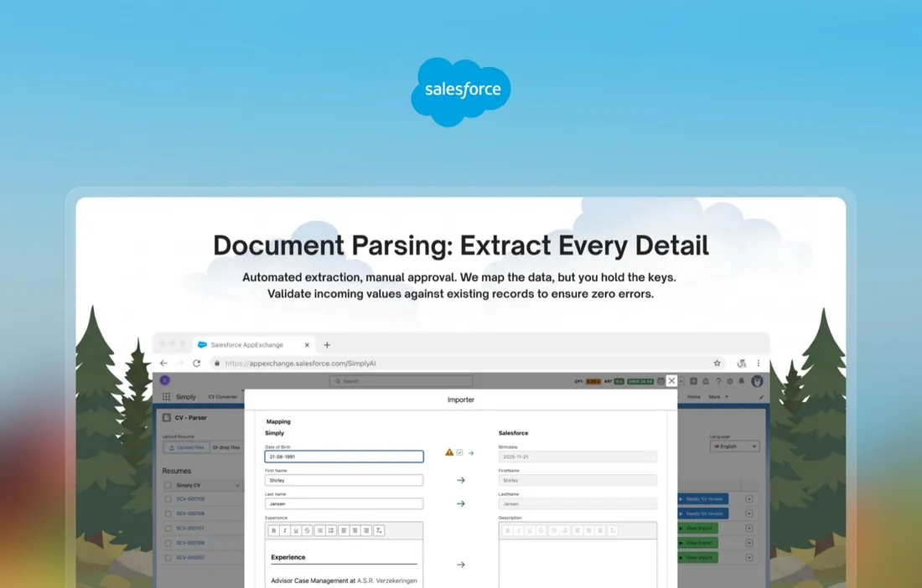Select the Salesforce AppExchange browser tab
This screenshot has height=588, width=922.
(x=253, y=345)
